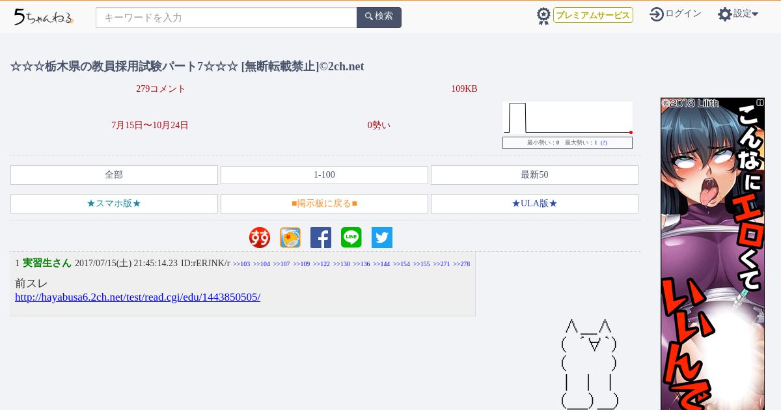781x410 pixels.
Task: Share the thread on Facebook
Action: click(x=321, y=238)
